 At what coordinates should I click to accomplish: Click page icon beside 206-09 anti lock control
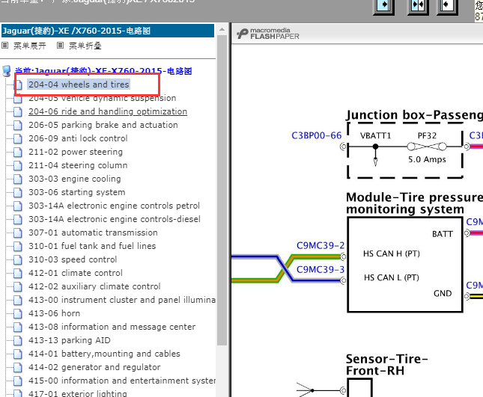coord(18,139)
